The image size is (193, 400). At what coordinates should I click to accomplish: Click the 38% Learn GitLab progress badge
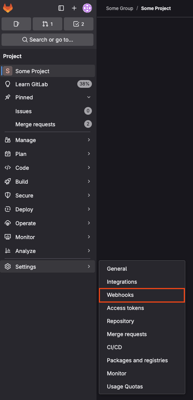tap(85, 84)
